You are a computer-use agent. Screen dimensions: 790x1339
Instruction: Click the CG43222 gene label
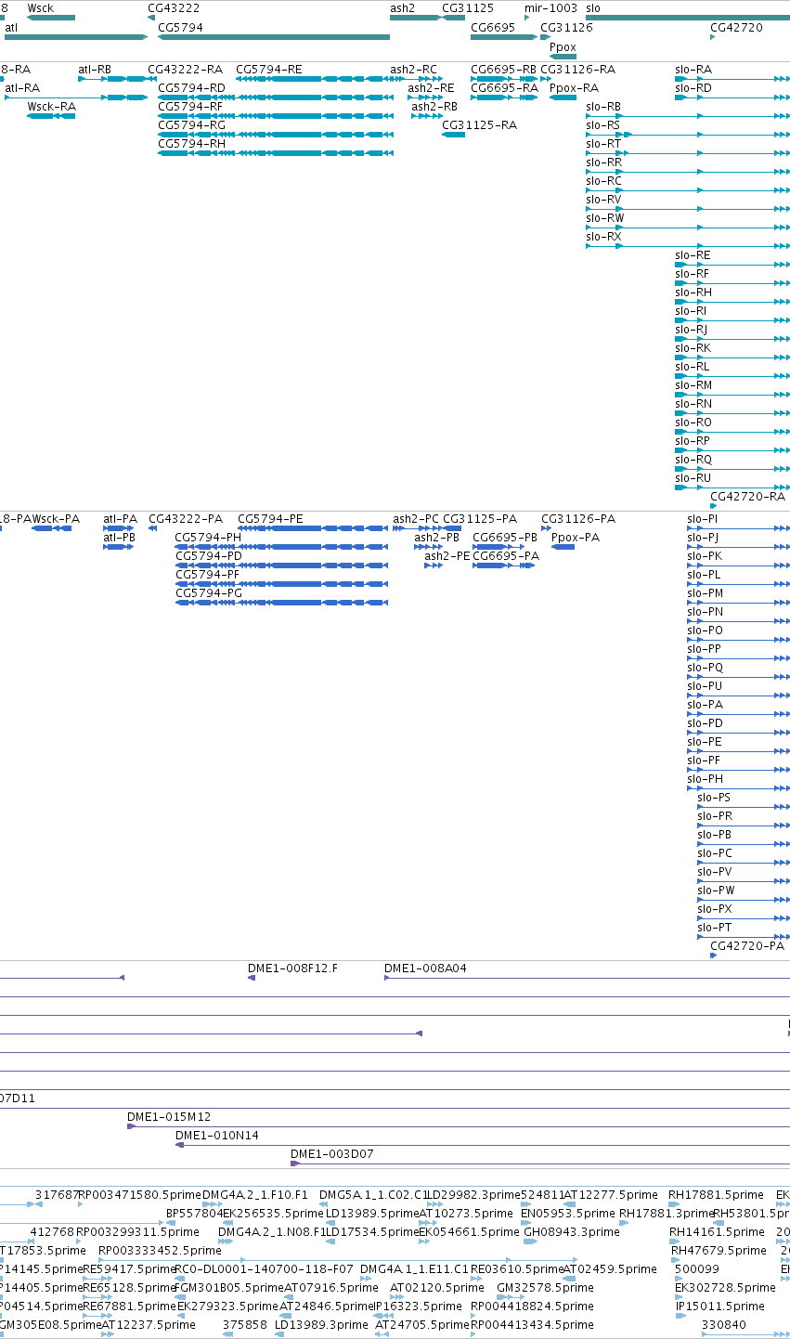[174, 7]
